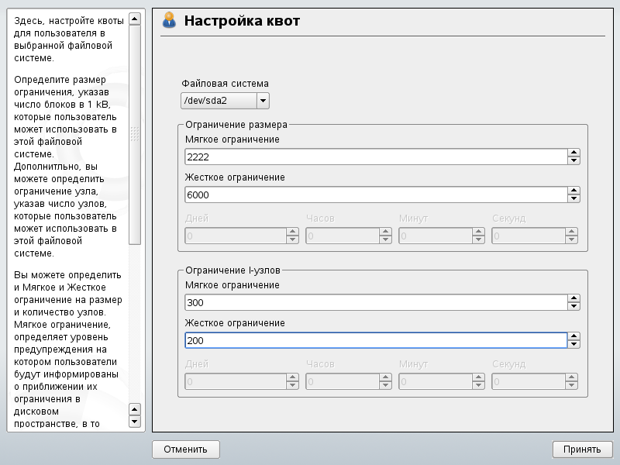Image resolution: width=620 pixels, height=465 pixels.
Task: Decrease size soft limit with down arrow
Action: point(573,161)
